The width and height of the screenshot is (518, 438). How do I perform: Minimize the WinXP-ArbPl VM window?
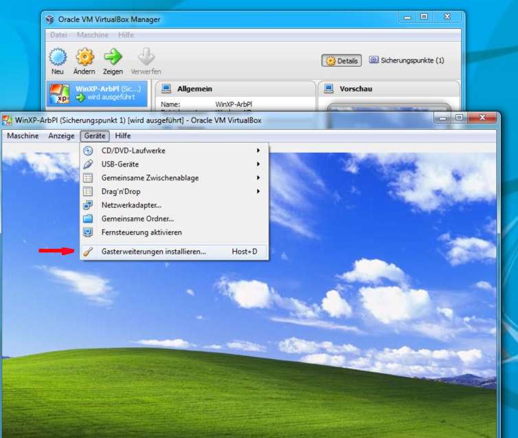click(443, 118)
